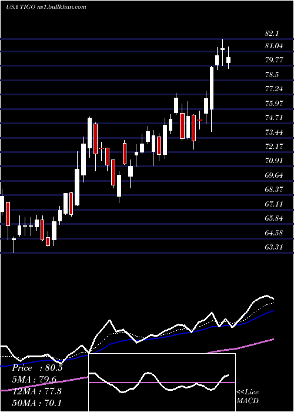Click the 64.58 price level label
This screenshot has width=294, height=412.
point(274,232)
